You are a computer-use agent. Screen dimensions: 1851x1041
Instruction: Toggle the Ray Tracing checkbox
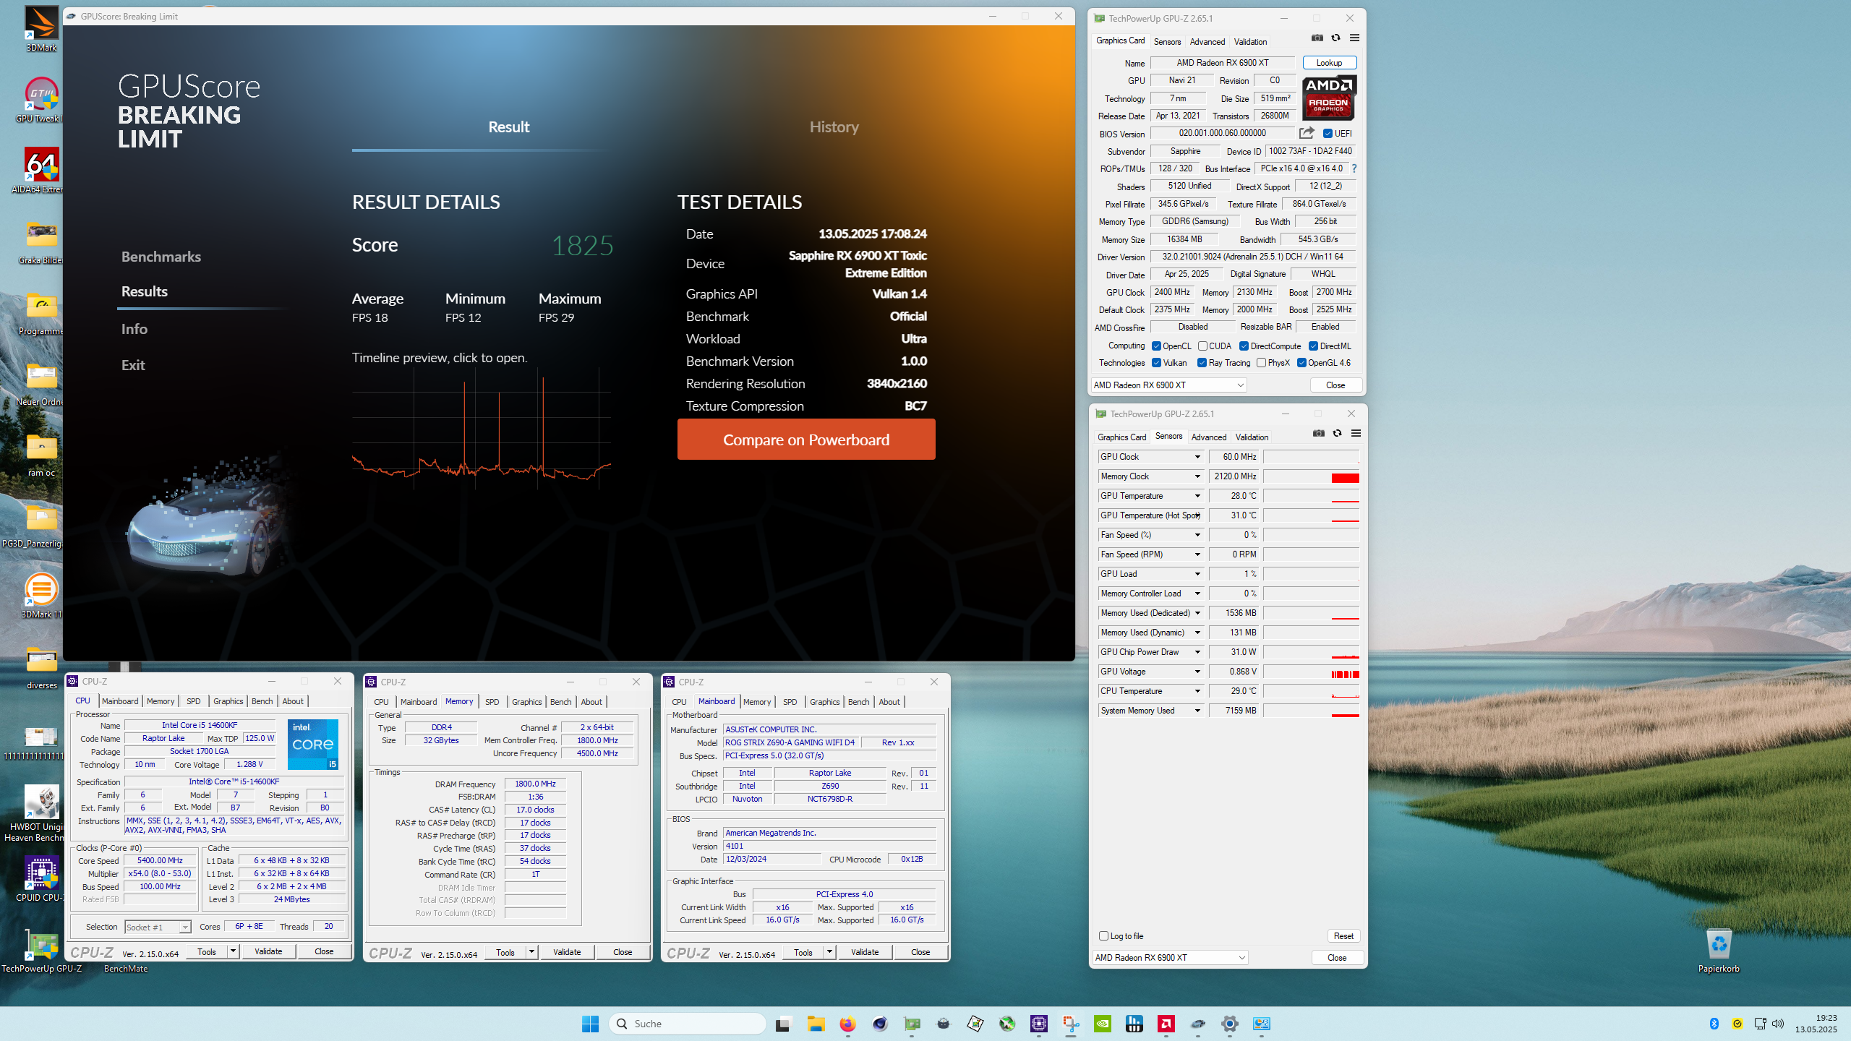pos(1202,363)
